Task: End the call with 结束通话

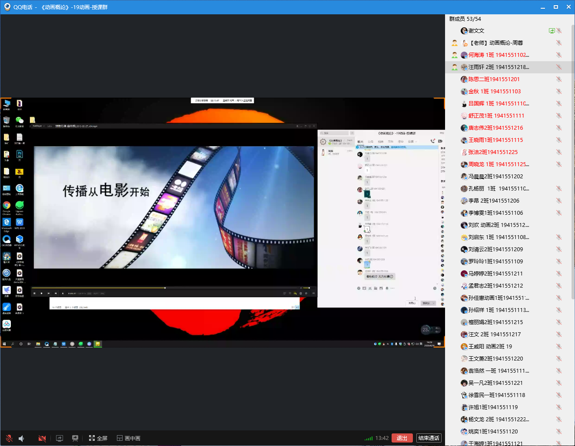Action: (429, 438)
